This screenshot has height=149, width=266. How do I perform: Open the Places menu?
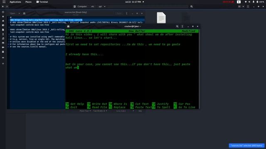(x=28, y=2)
